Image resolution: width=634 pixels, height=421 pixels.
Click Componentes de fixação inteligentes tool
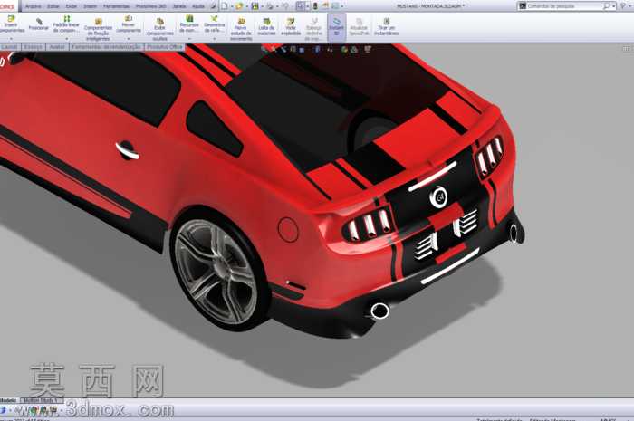click(x=98, y=30)
